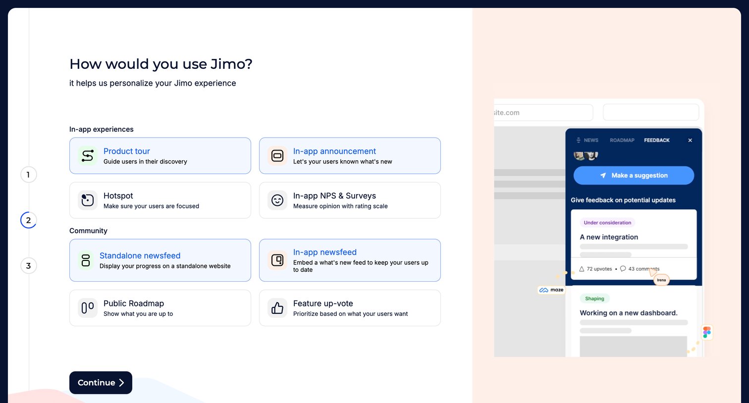Viewport: 749px width, 403px height.
Task: Click the In-app newsfeed icon
Action: [x=277, y=260]
